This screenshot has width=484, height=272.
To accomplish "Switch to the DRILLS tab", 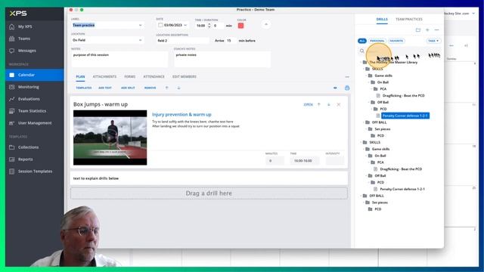I will [382, 19].
